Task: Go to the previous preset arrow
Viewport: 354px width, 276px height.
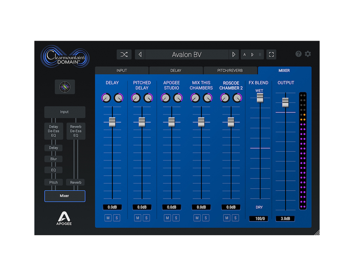Action: tap(140, 55)
